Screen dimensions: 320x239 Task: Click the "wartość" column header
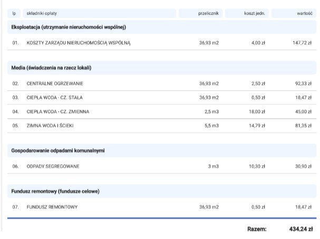pos(304,13)
